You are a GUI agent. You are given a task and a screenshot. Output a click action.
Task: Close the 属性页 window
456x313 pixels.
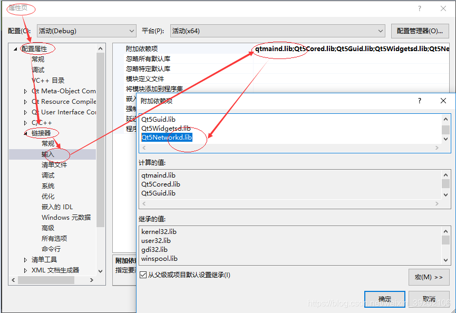coord(443,9)
